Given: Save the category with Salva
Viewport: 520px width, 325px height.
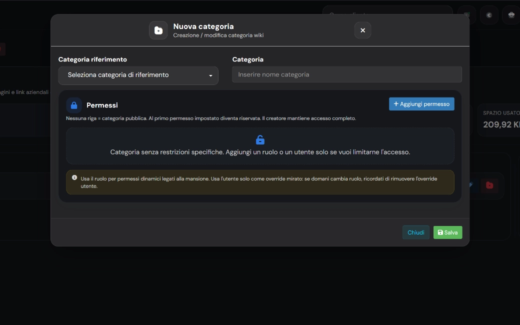Looking at the screenshot, I should tap(447, 232).
